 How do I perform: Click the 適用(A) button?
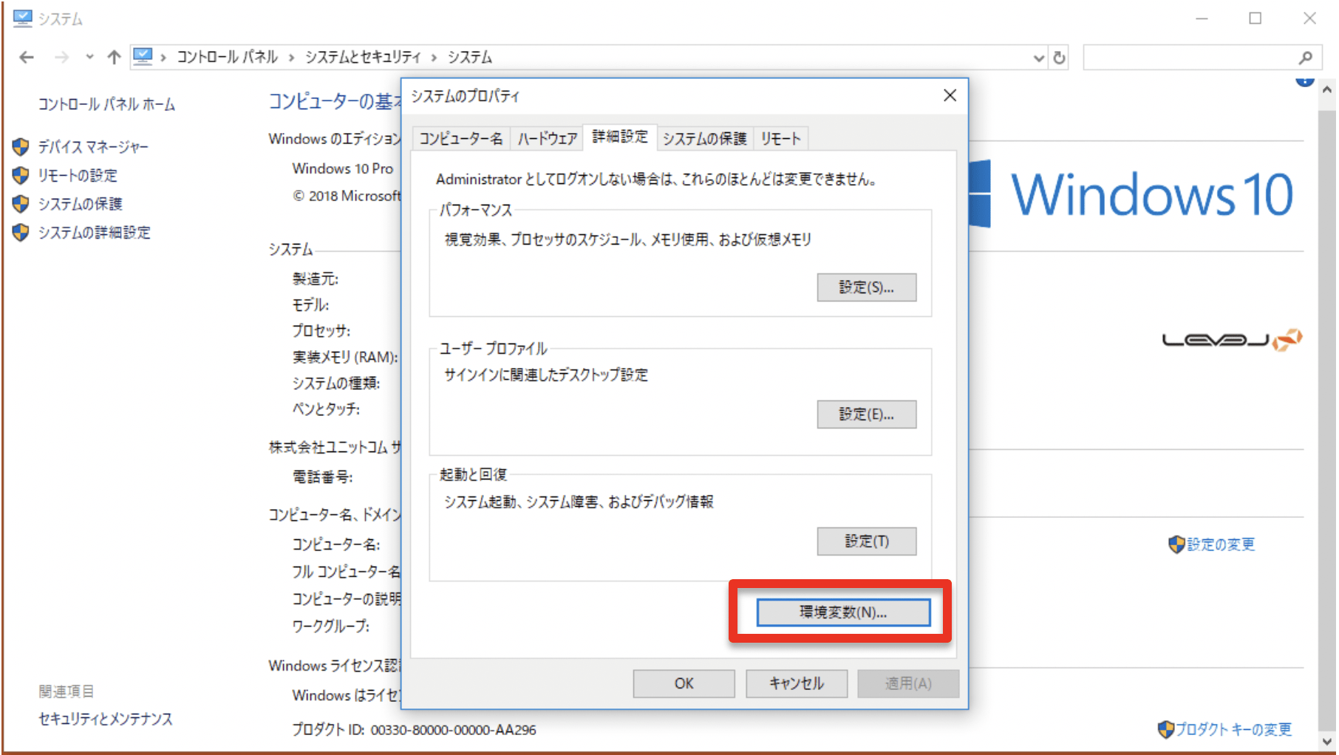(908, 683)
